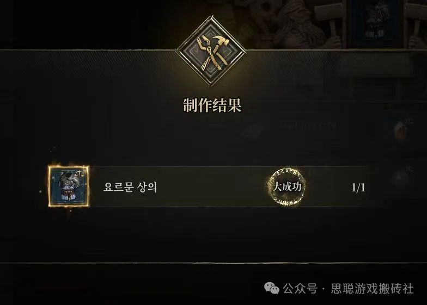
Task: Click the 1/1 quantity counter
Action: pos(358,187)
